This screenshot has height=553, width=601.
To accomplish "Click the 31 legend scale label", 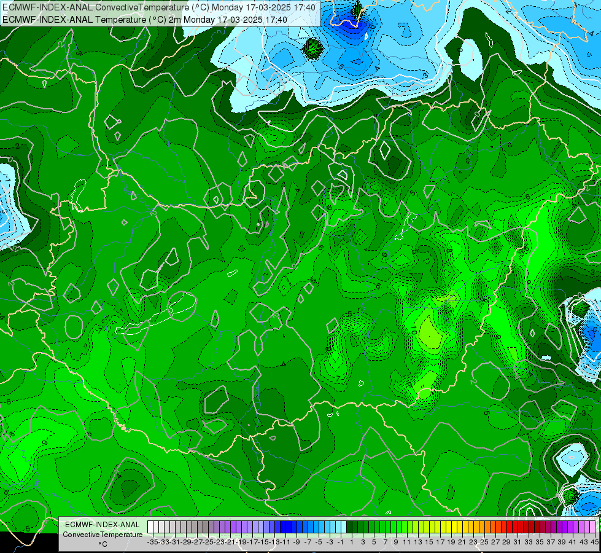I will (x=518, y=542).
